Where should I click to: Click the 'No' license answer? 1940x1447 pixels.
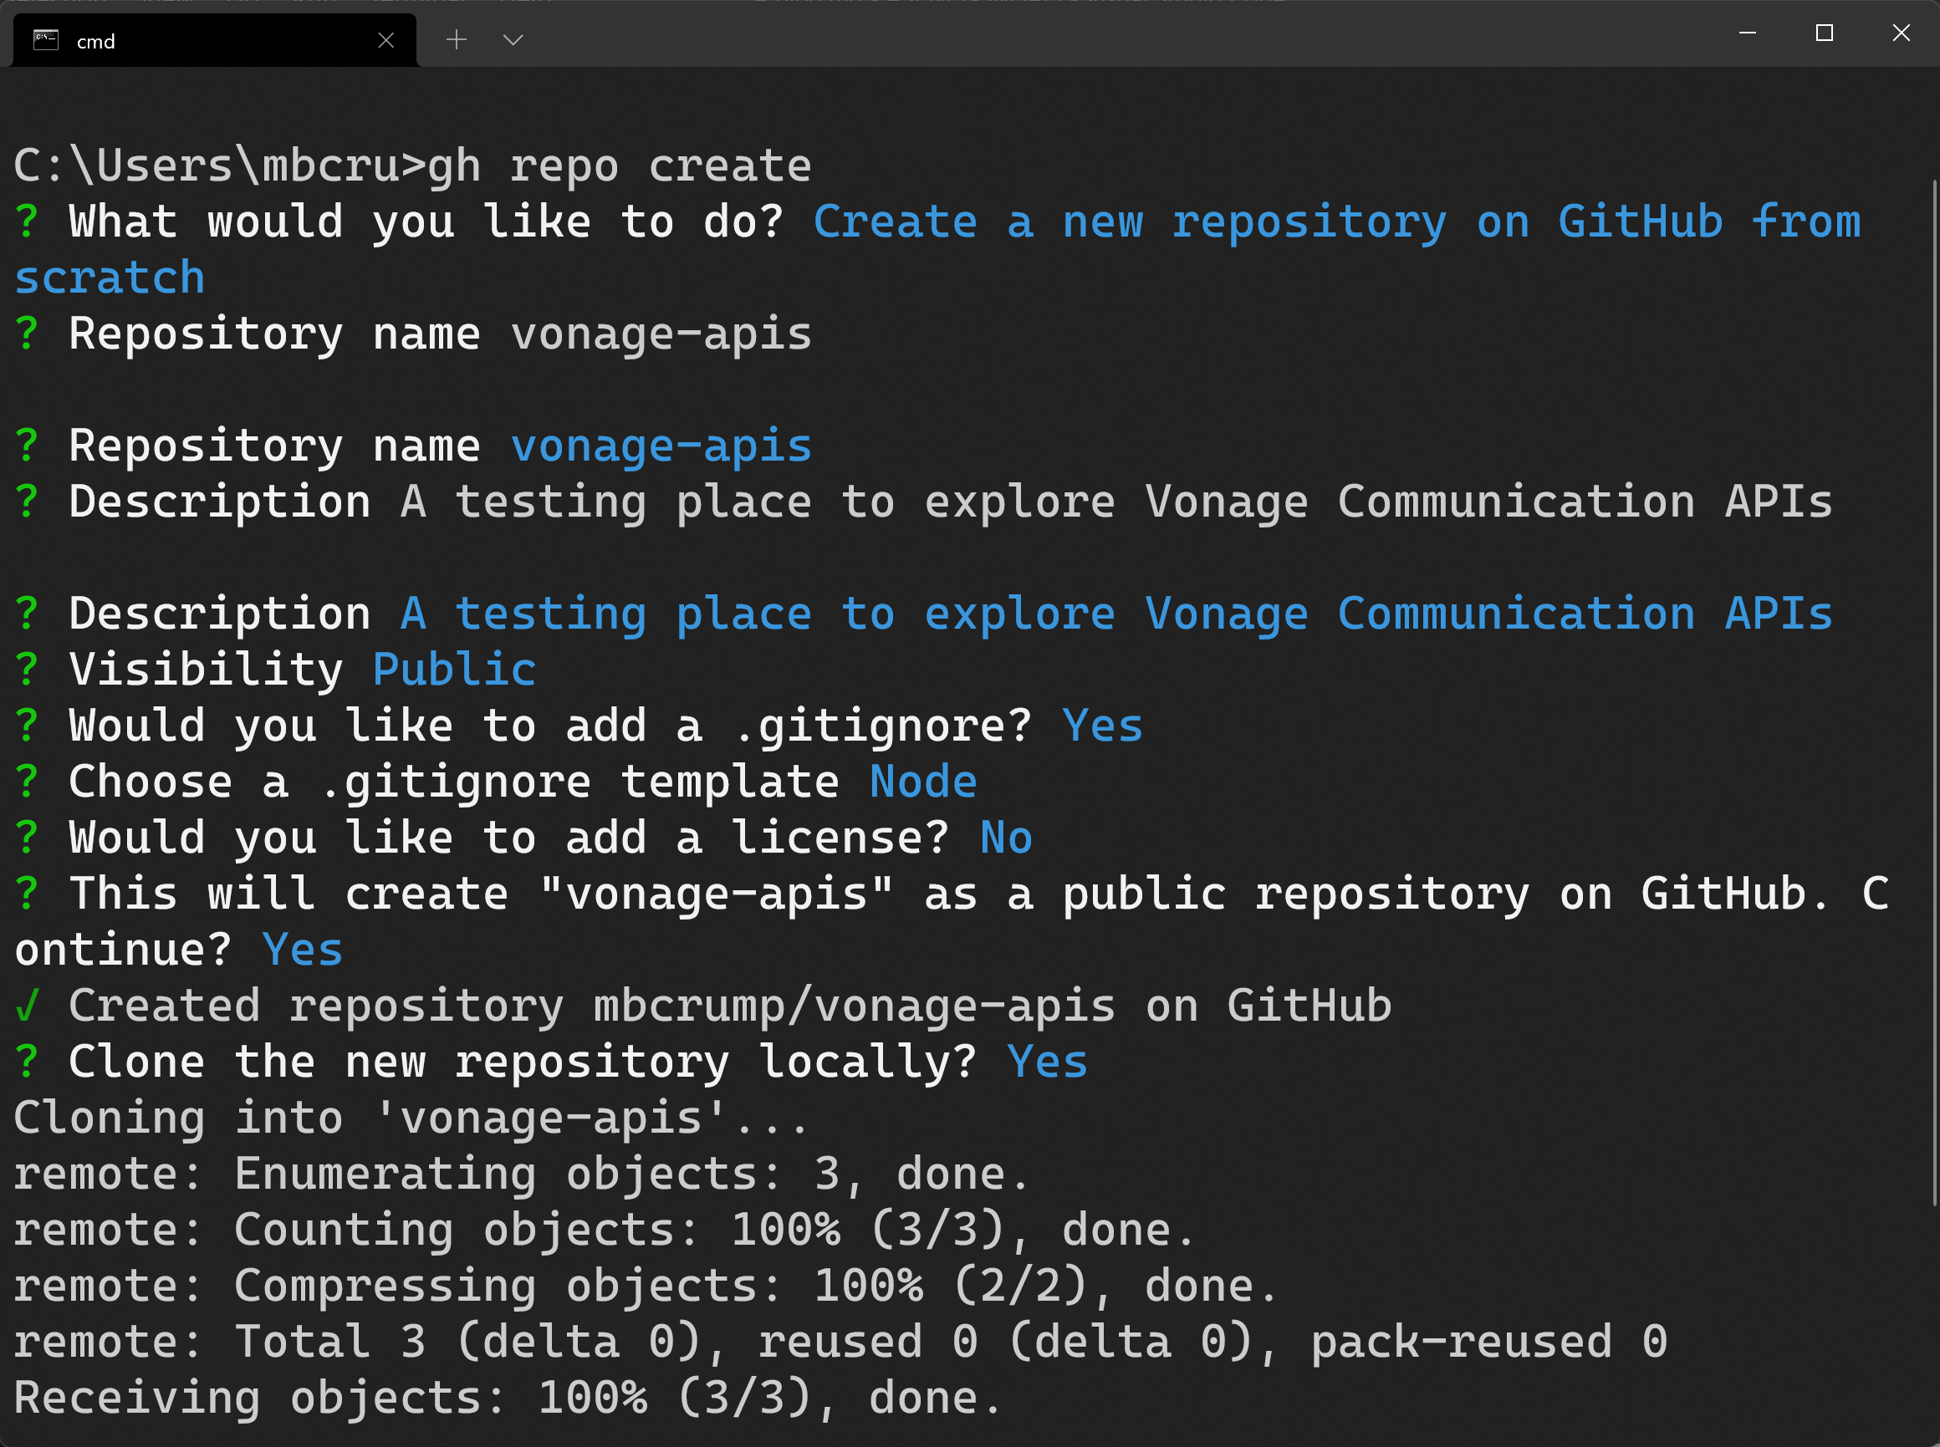coord(1006,838)
